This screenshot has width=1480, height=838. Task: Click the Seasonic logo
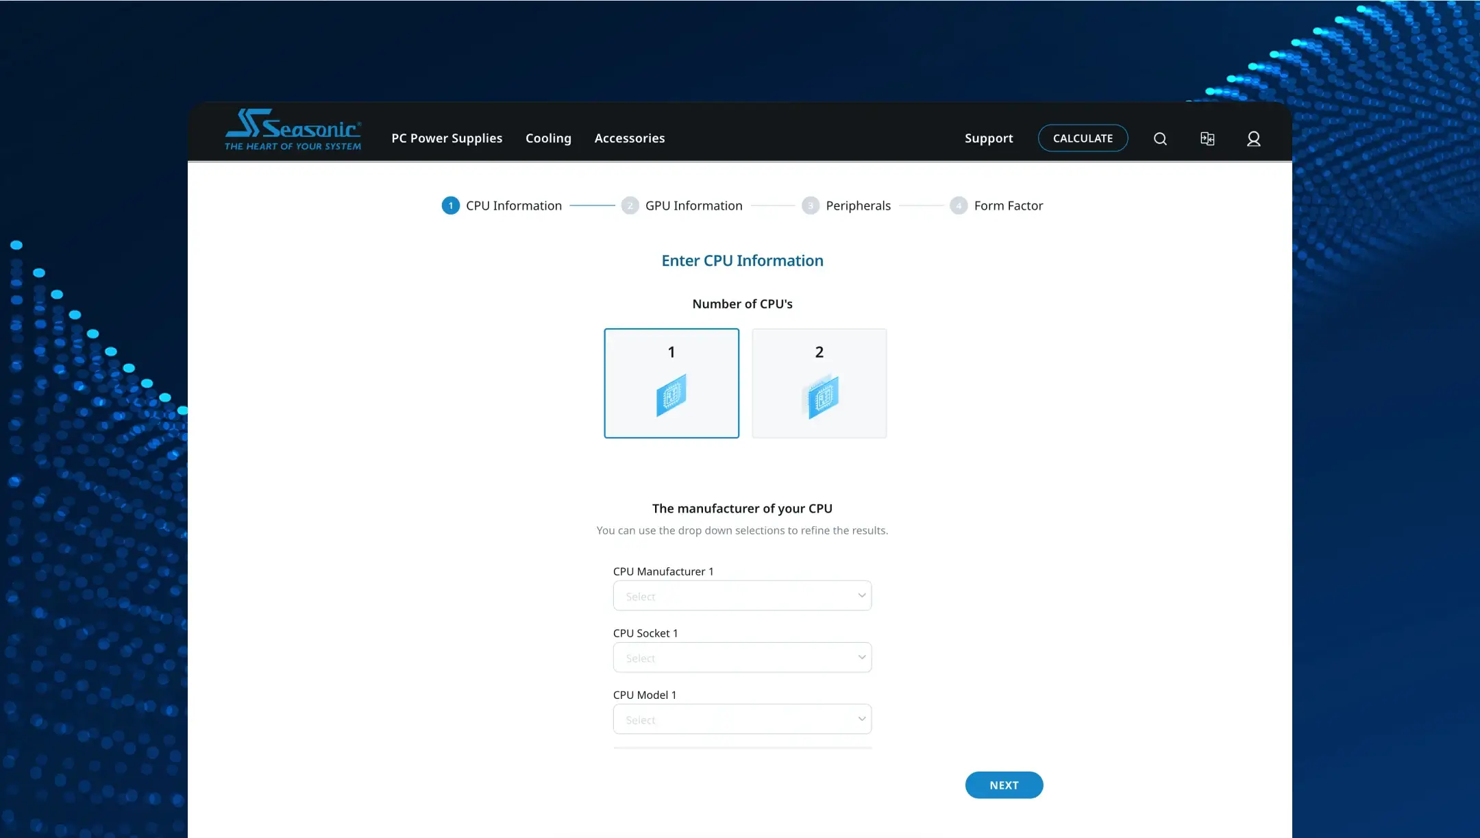click(x=293, y=130)
